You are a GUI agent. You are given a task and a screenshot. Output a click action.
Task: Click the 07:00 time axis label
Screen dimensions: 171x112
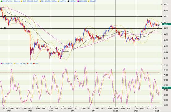129,108
